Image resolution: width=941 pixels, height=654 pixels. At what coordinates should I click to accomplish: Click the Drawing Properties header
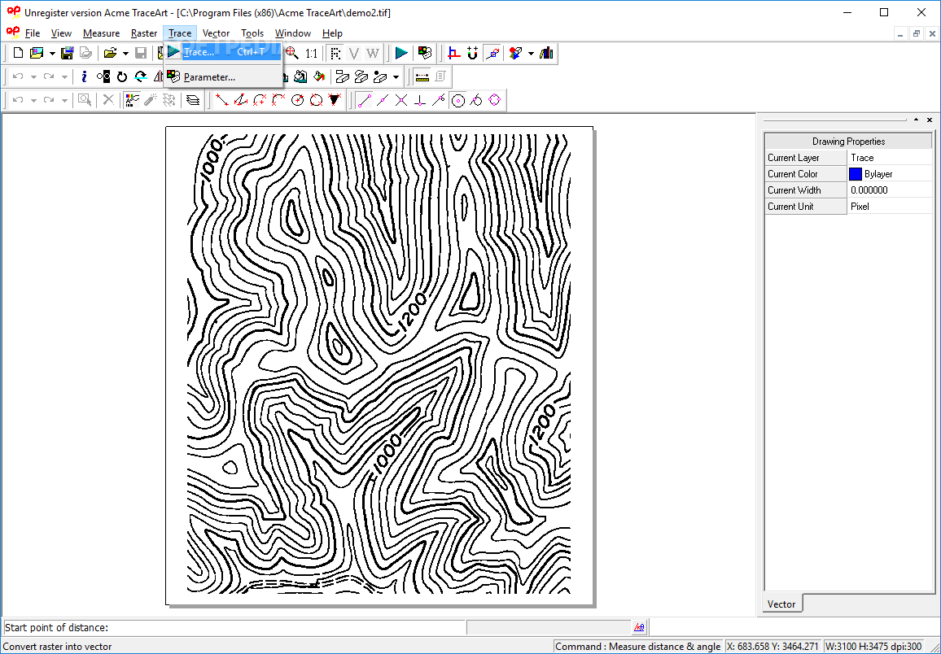848,142
